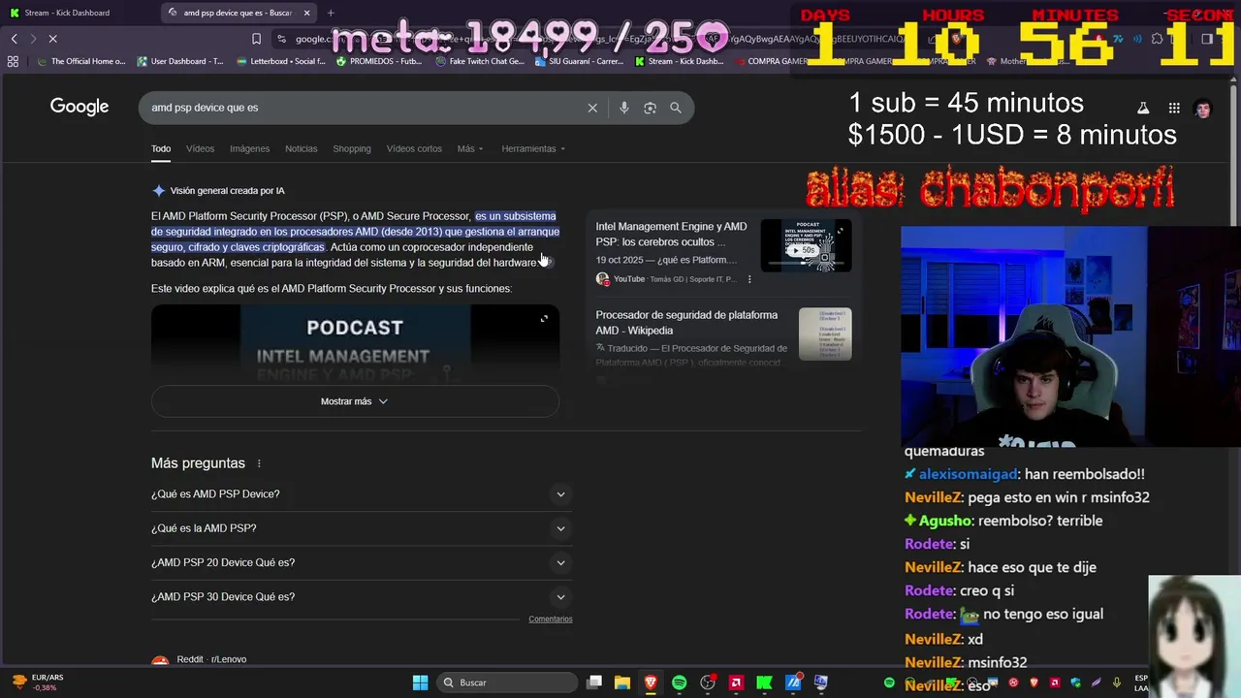Open Google apps grid

coord(1174,109)
